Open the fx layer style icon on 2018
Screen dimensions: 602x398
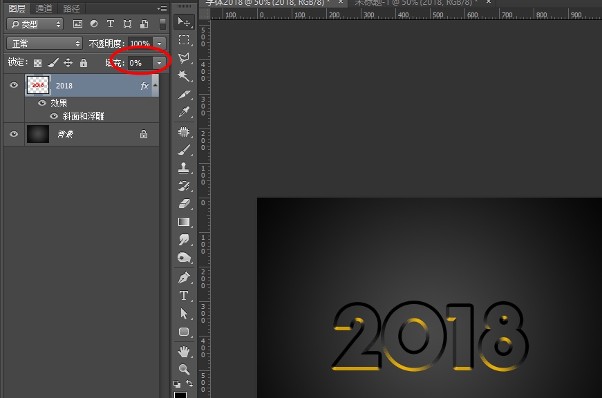[144, 85]
